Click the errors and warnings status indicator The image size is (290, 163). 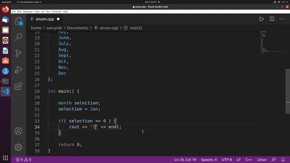[x=24, y=159]
